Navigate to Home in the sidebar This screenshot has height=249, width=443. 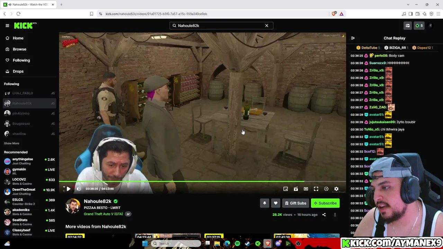(x=18, y=38)
